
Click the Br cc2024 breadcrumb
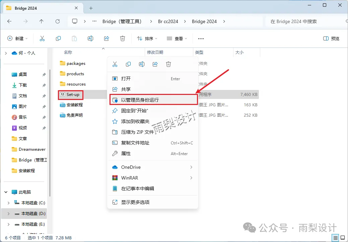168,21
